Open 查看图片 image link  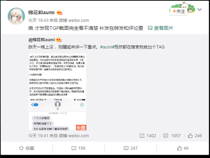click(163, 28)
